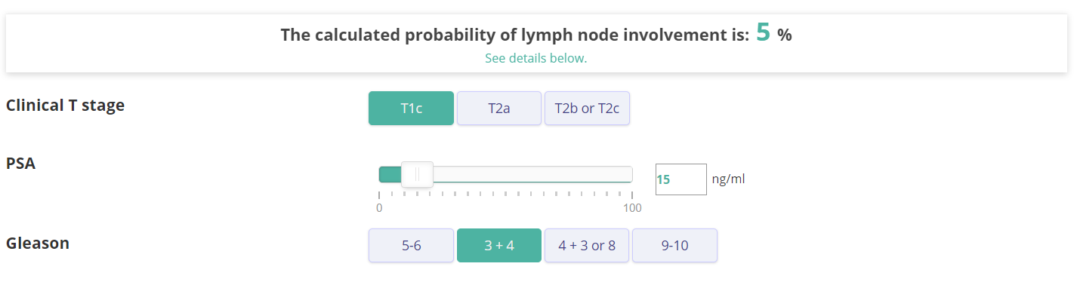Screen dimensions: 1074x288
Task: Click the PSA slider handle
Action: pos(417,174)
